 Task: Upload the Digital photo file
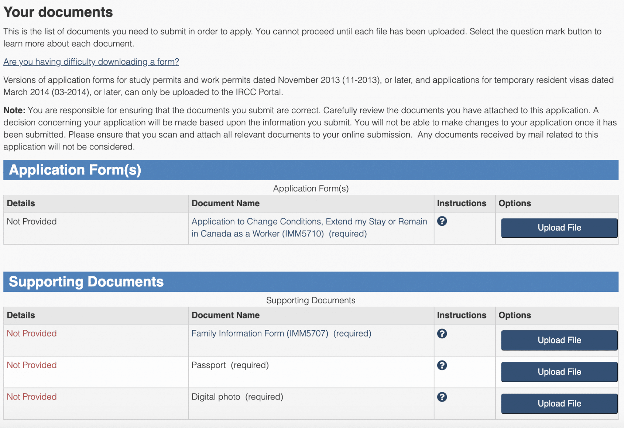tap(559, 404)
